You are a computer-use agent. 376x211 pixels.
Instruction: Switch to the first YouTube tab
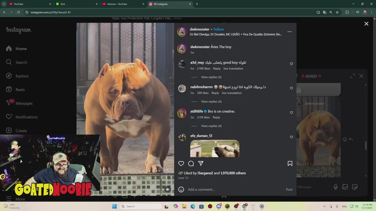(29, 4)
